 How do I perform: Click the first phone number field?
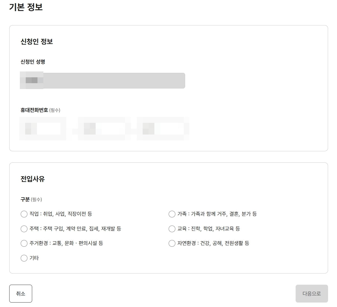[x=43, y=128]
